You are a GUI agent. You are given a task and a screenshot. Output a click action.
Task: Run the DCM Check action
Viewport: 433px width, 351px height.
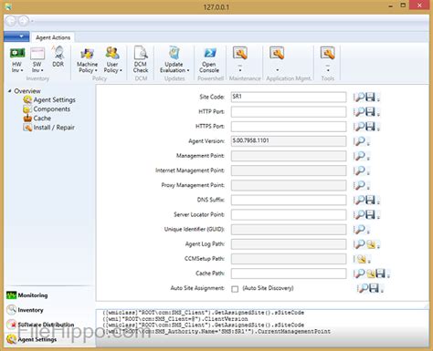[x=141, y=59]
